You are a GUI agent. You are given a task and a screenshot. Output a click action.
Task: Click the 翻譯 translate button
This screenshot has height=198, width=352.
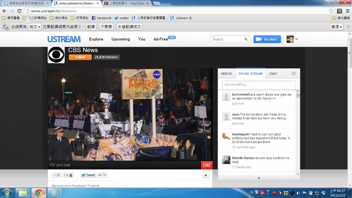tap(91, 27)
